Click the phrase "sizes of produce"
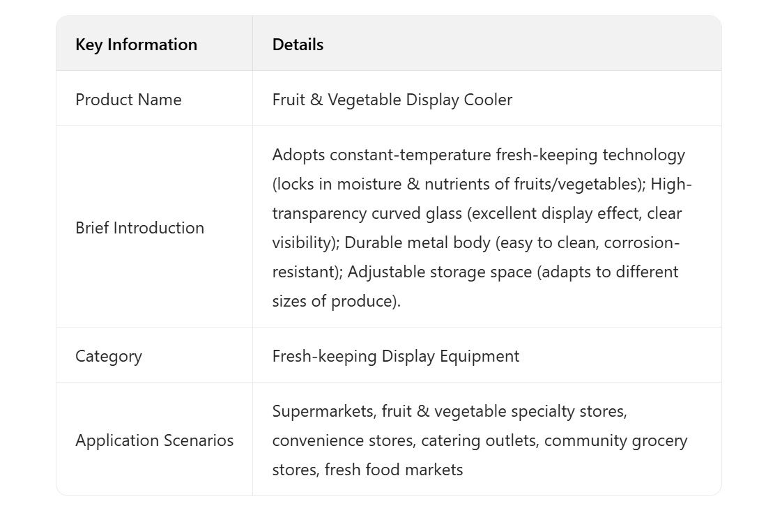782x508 pixels. [335, 301]
